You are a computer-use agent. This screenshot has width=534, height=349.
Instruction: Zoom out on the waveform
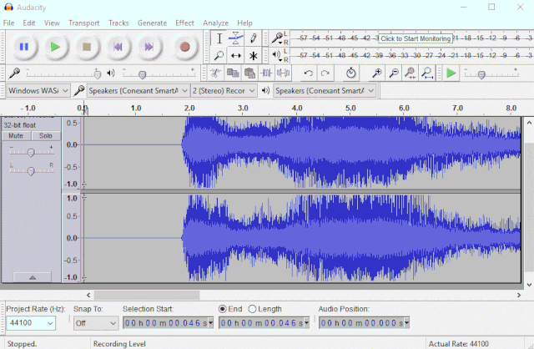[394, 73]
